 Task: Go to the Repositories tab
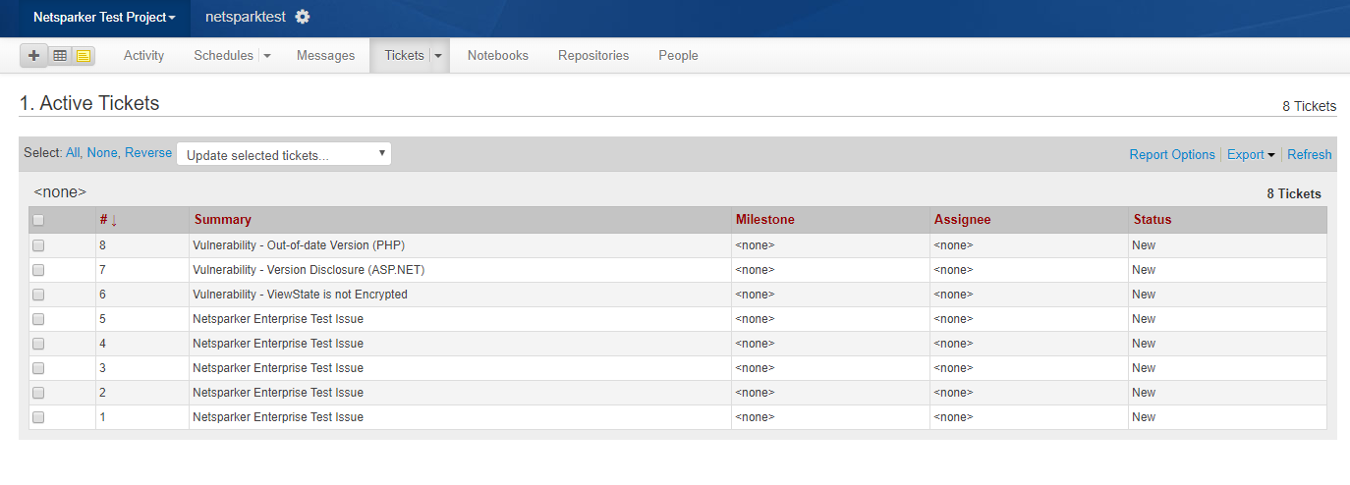(x=593, y=56)
